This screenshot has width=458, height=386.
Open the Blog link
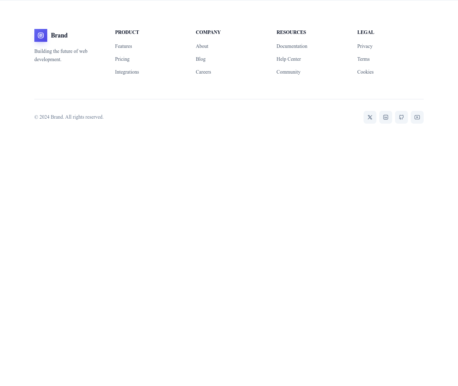pyautogui.click(x=200, y=59)
